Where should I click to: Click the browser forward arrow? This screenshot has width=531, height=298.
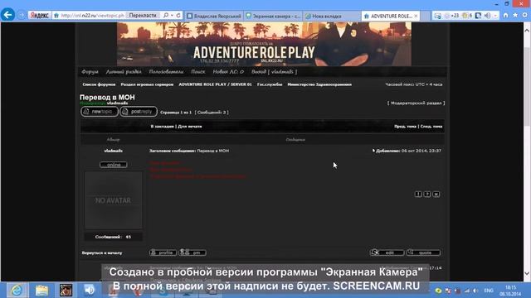point(22,15)
